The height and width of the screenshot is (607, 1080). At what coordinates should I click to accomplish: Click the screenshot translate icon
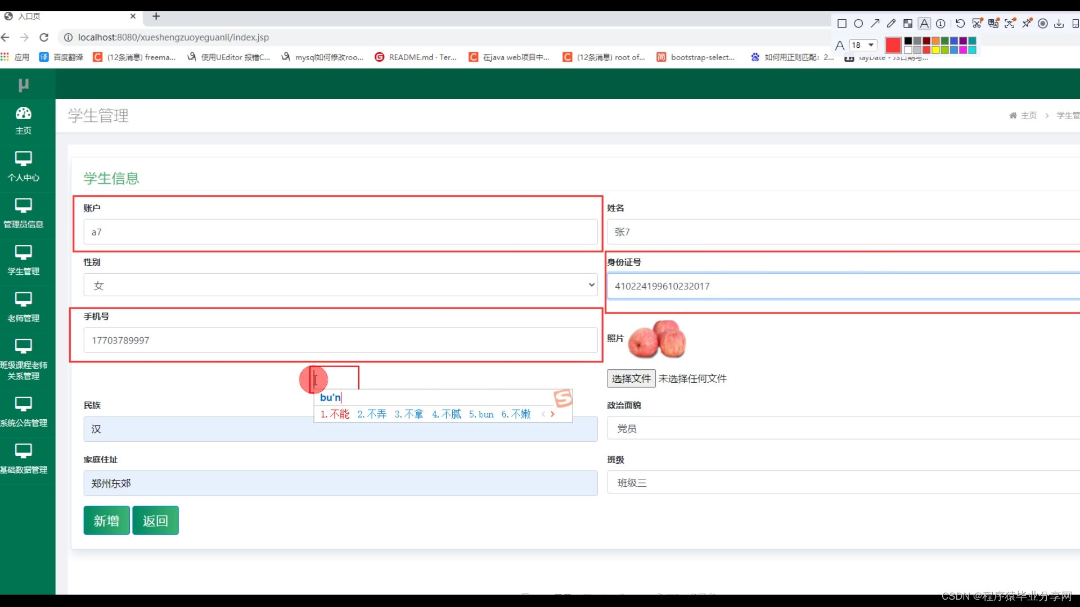(993, 24)
